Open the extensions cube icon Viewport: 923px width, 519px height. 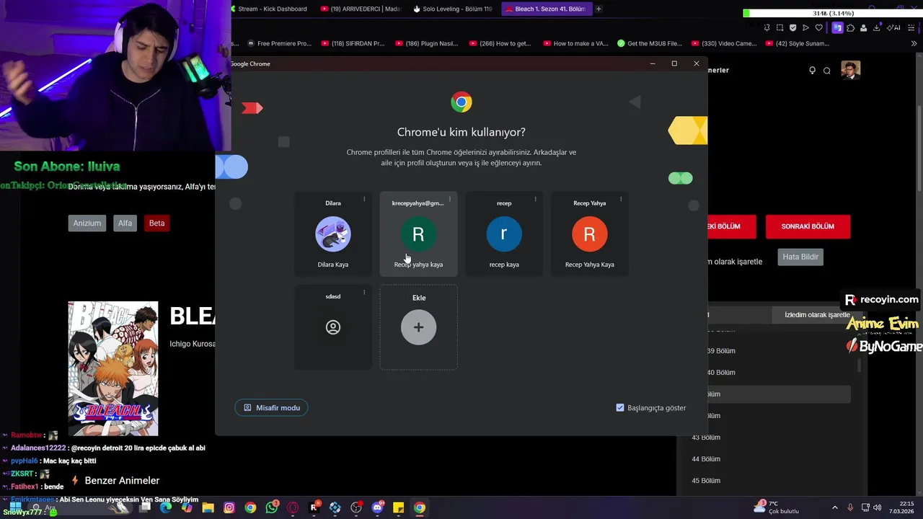(x=851, y=27)
